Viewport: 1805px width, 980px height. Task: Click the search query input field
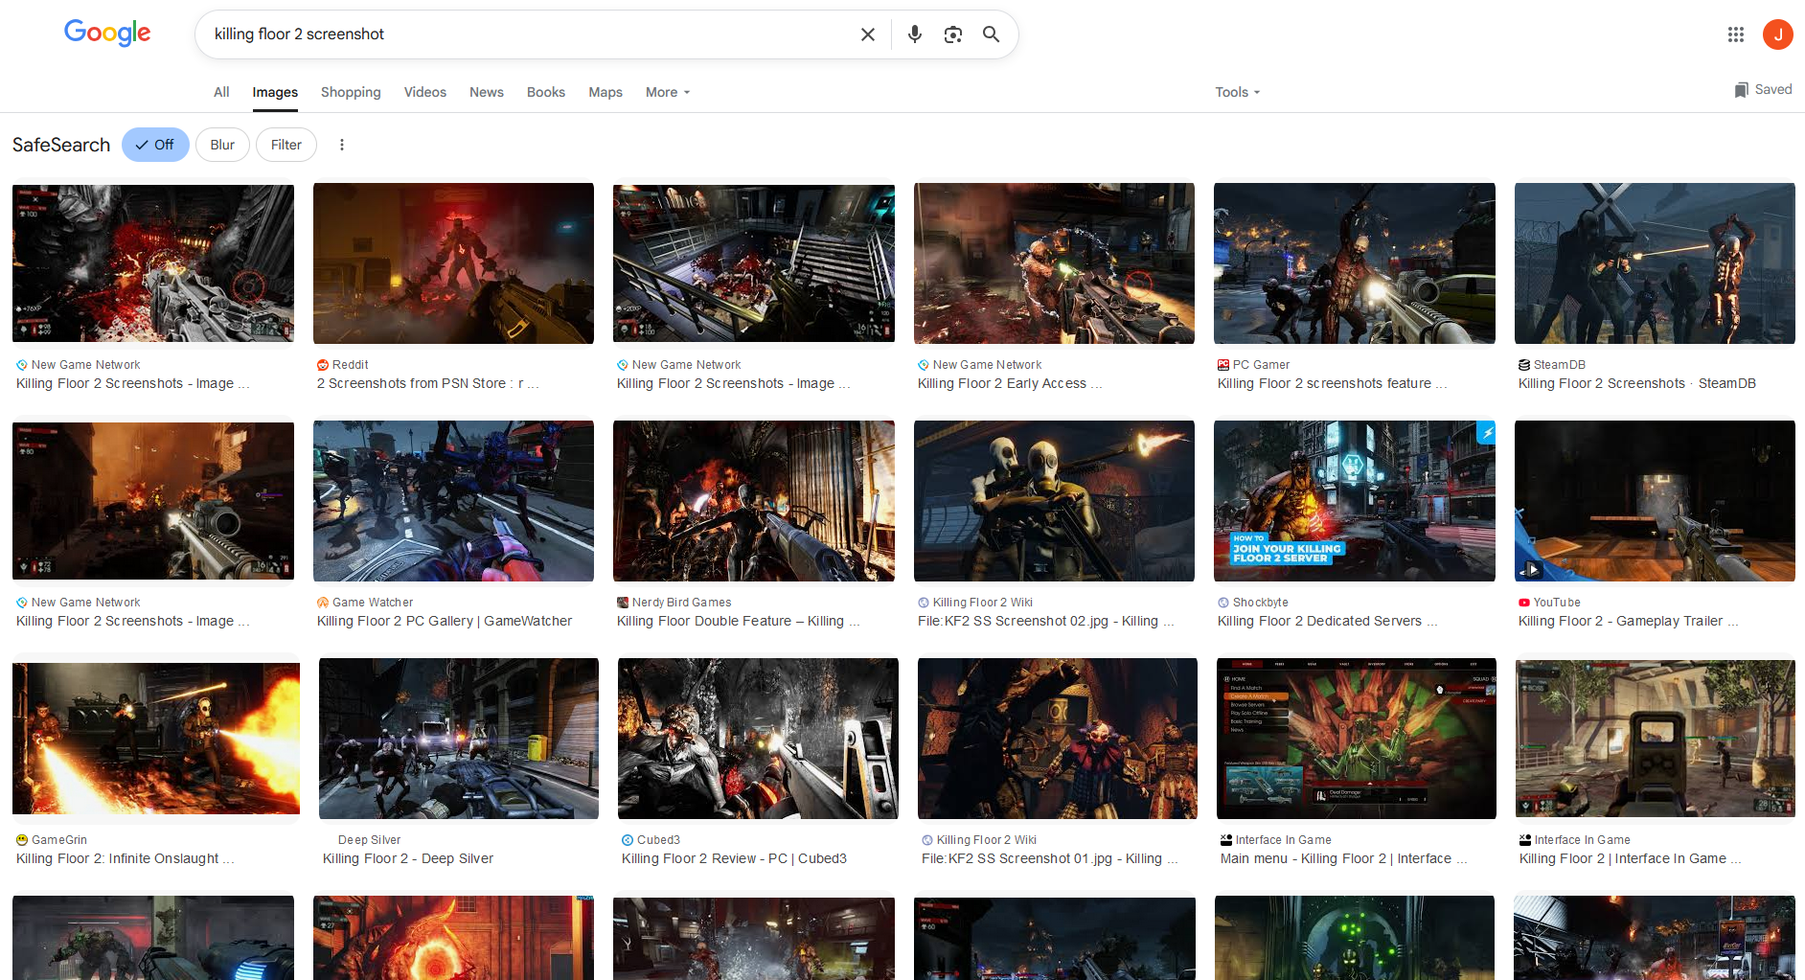coord(527,34)
